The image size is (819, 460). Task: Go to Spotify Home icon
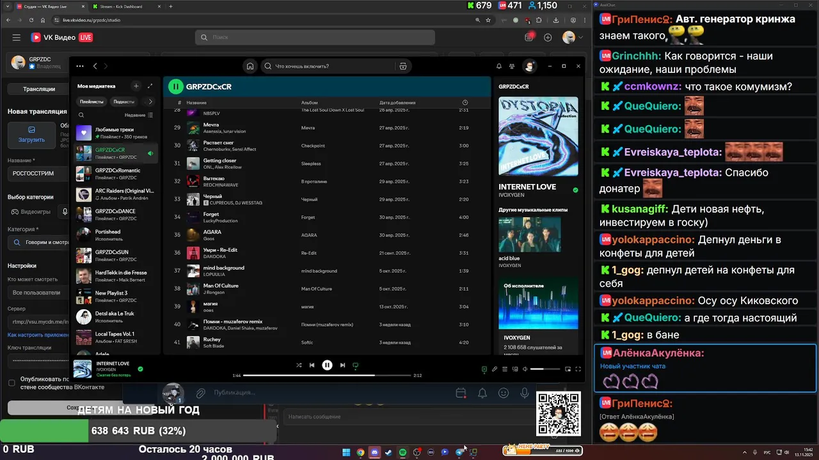250,66
